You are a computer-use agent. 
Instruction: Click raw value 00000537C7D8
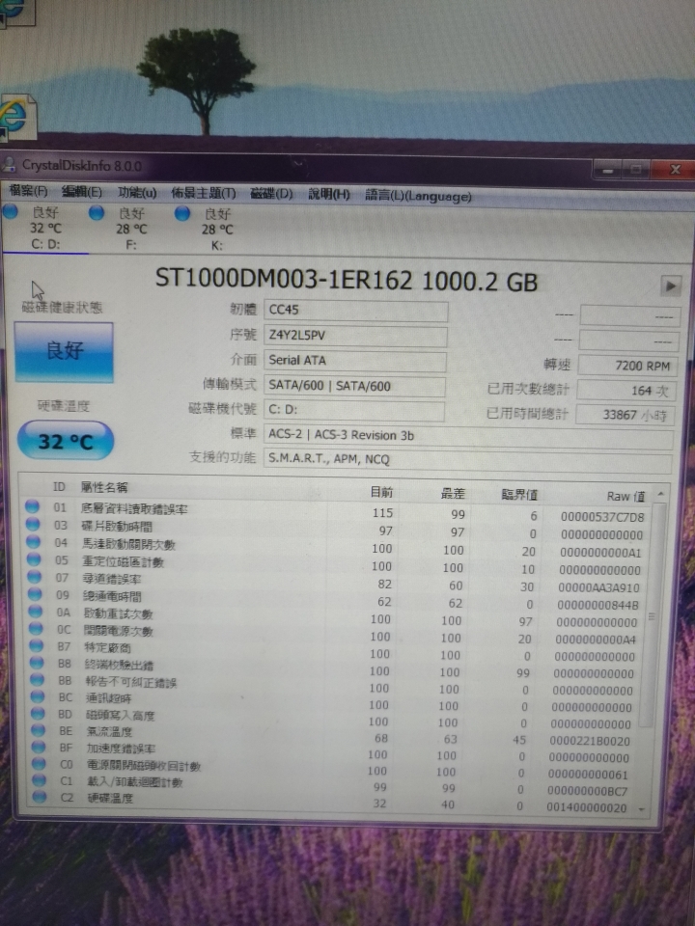[x=602, y=517]
